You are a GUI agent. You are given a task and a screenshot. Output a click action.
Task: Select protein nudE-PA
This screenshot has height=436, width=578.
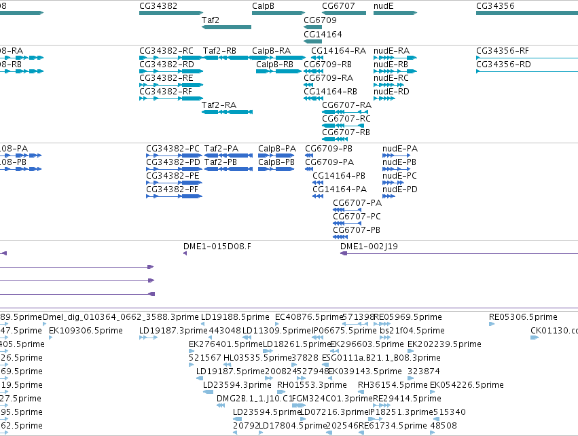point(400,149)
